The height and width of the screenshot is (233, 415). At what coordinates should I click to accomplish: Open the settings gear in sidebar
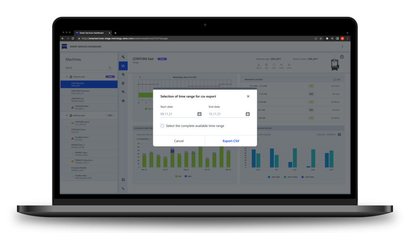(x=123, y=101)
